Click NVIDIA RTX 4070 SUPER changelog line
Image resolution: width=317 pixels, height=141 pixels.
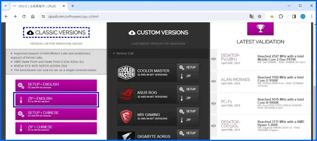41,66
